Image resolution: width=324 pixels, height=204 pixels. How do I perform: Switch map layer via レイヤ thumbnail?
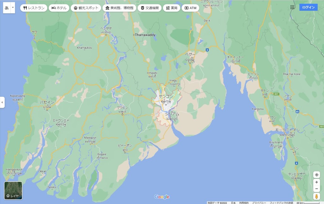point(13,191)
